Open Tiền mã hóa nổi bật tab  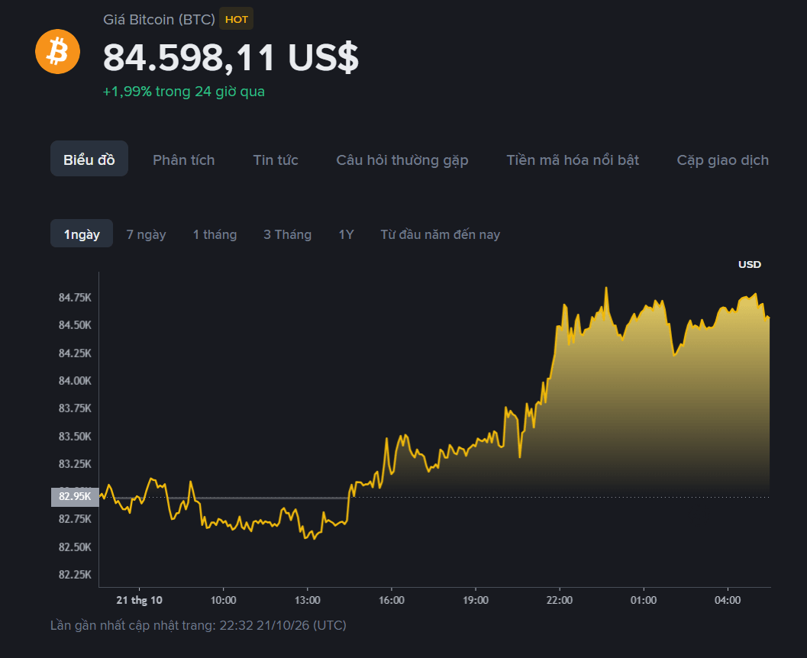(x=573, y=160)
